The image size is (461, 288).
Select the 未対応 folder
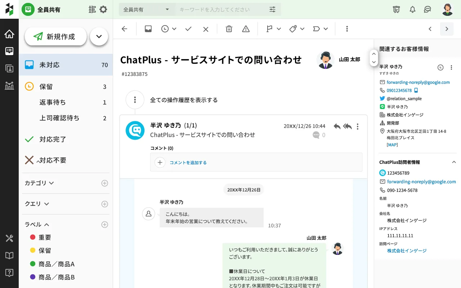[x=66, y=65]
